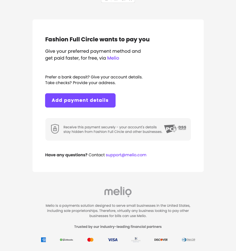Select the Evolve bank logo
This screenshot has height=251, width=236.
click(136, 240)
